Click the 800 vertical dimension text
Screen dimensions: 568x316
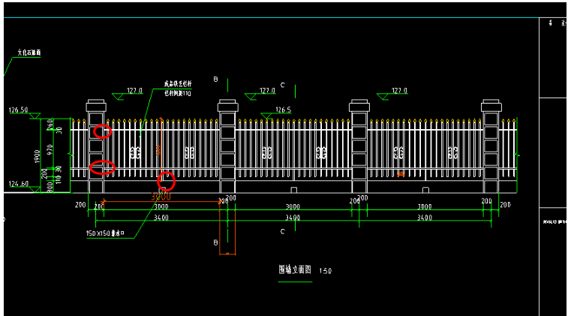pos(50,187)
